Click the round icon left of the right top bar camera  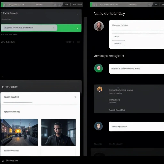pos(149,5)
